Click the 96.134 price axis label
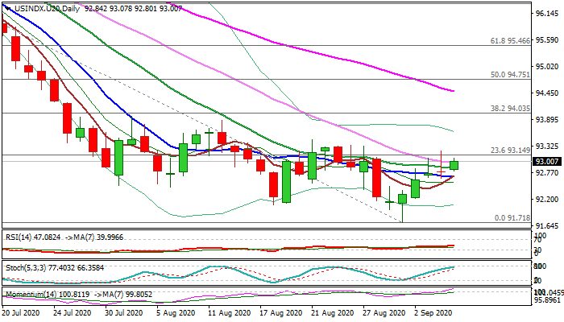This screenshot has height=322, width=564. click(x=546, y=14)
